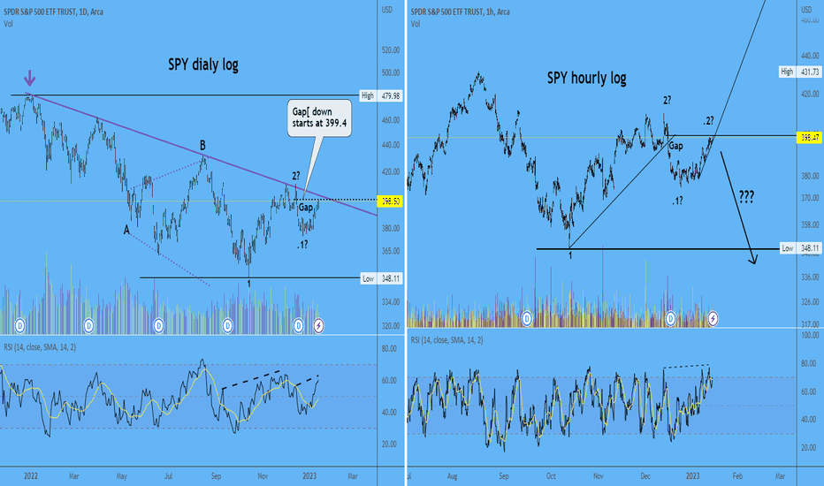The image size is (824, 486).
Task: Click the dividend marker under March on daily chart
Action: click(x=88, y=326)
